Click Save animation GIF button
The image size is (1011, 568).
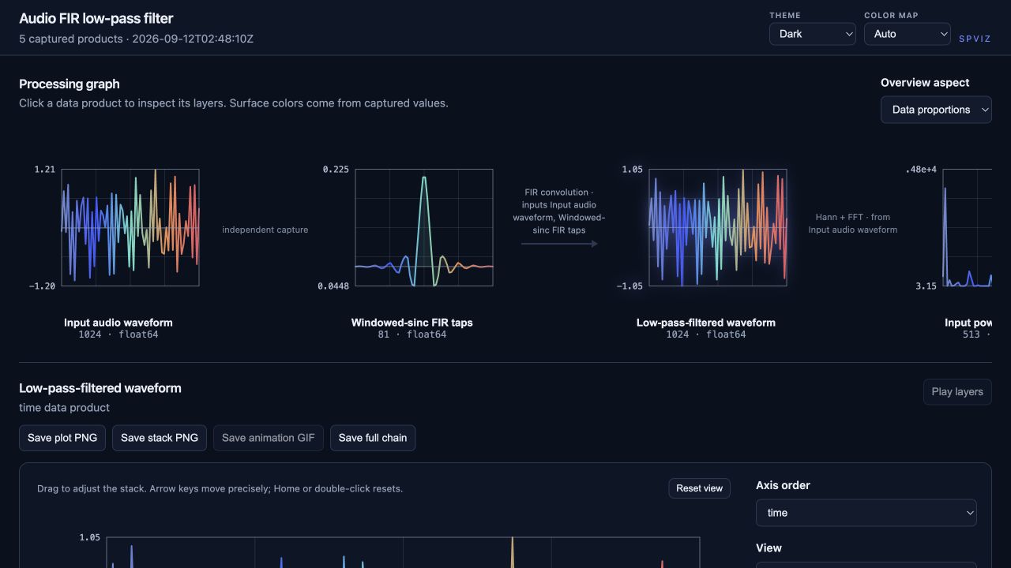click(x=269, y=438)
